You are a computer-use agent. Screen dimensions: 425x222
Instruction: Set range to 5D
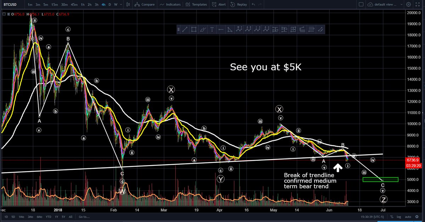(x=13, y=217)
